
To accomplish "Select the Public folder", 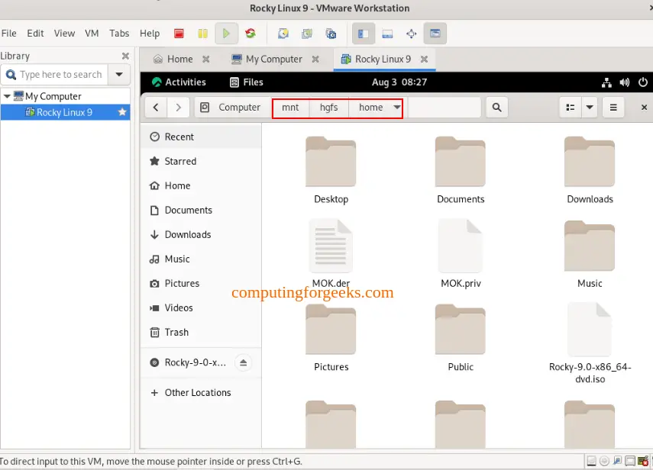I will point(461,338).
